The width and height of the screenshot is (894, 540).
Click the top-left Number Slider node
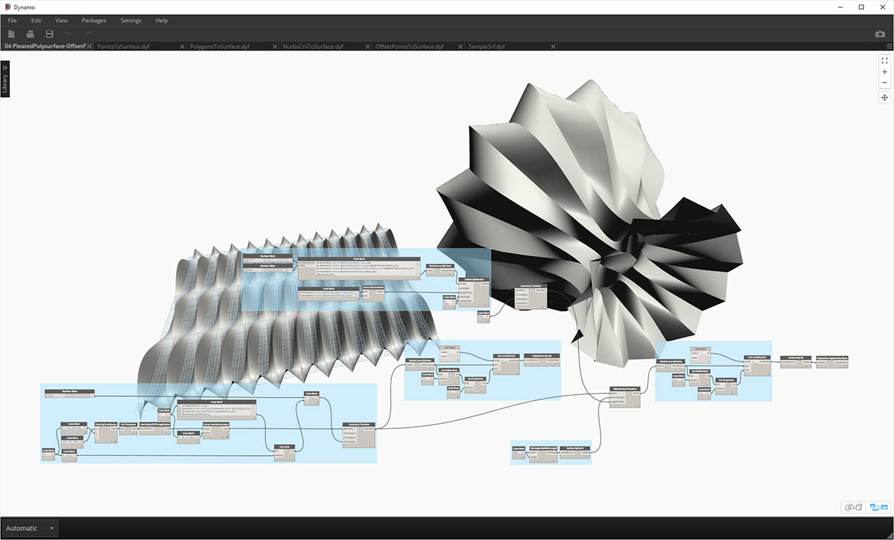coord(266,258)
